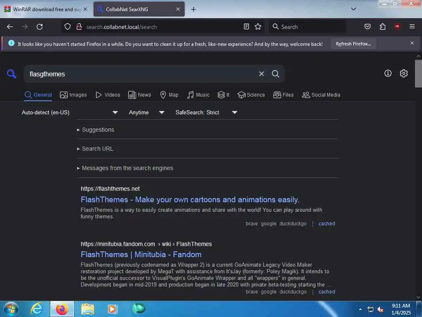The image size is (422, 317).
Task: Switch to the Music category
Action: click(x=198, y=95)
